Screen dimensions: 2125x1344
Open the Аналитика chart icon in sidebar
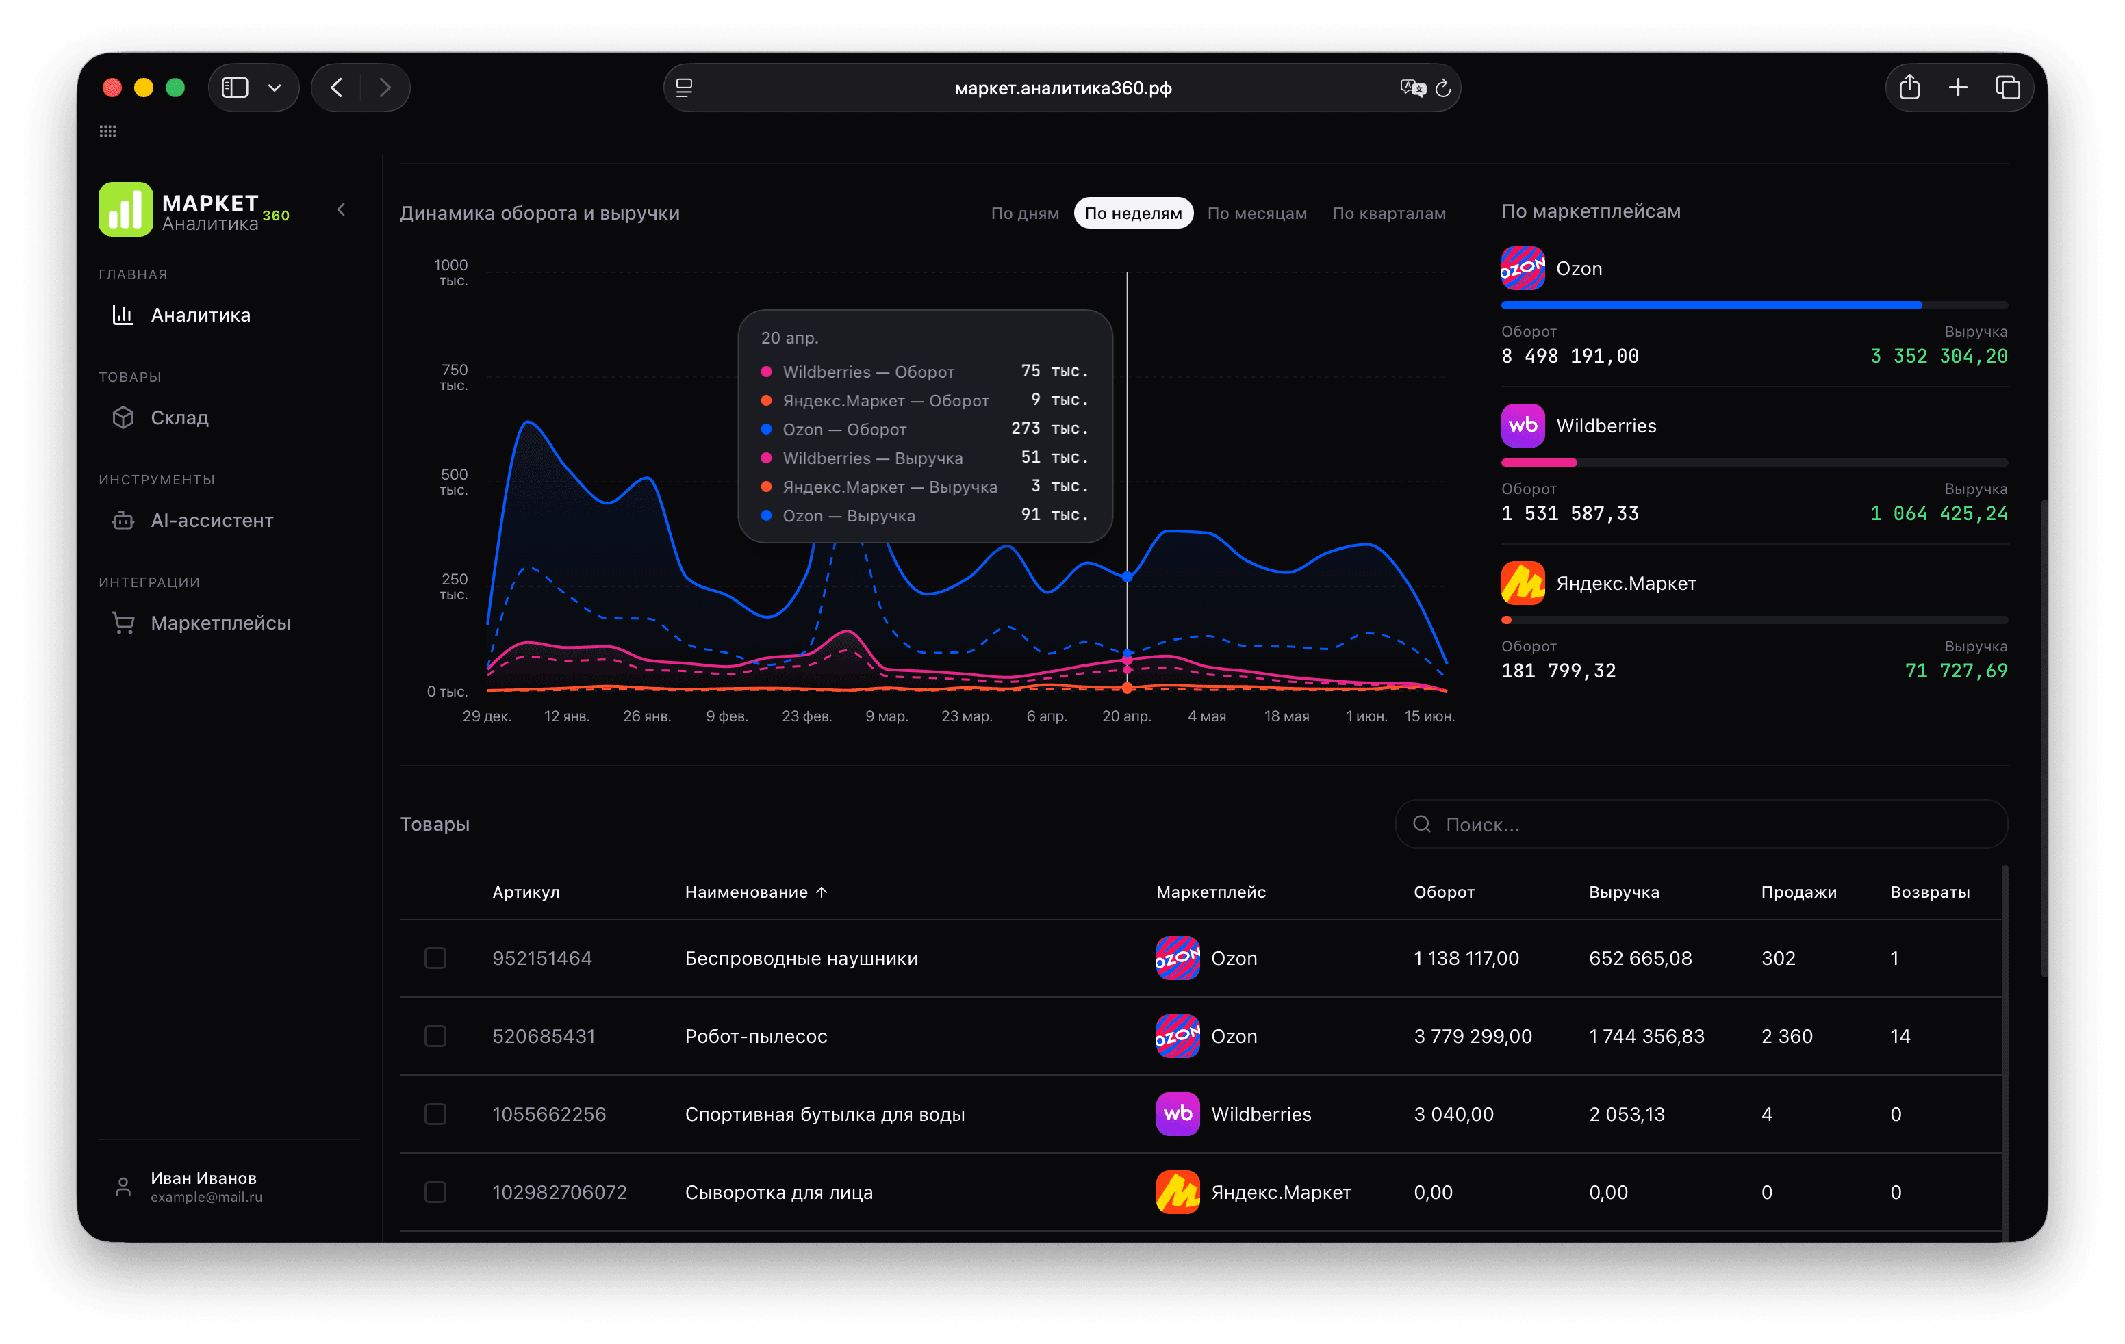(123, 315)
